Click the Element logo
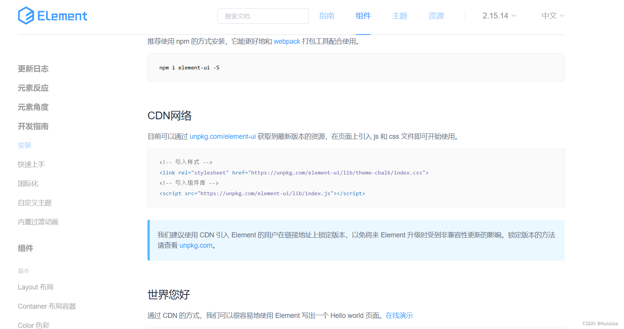This screenshot has height=329, width=624. (x=53, y=16)
